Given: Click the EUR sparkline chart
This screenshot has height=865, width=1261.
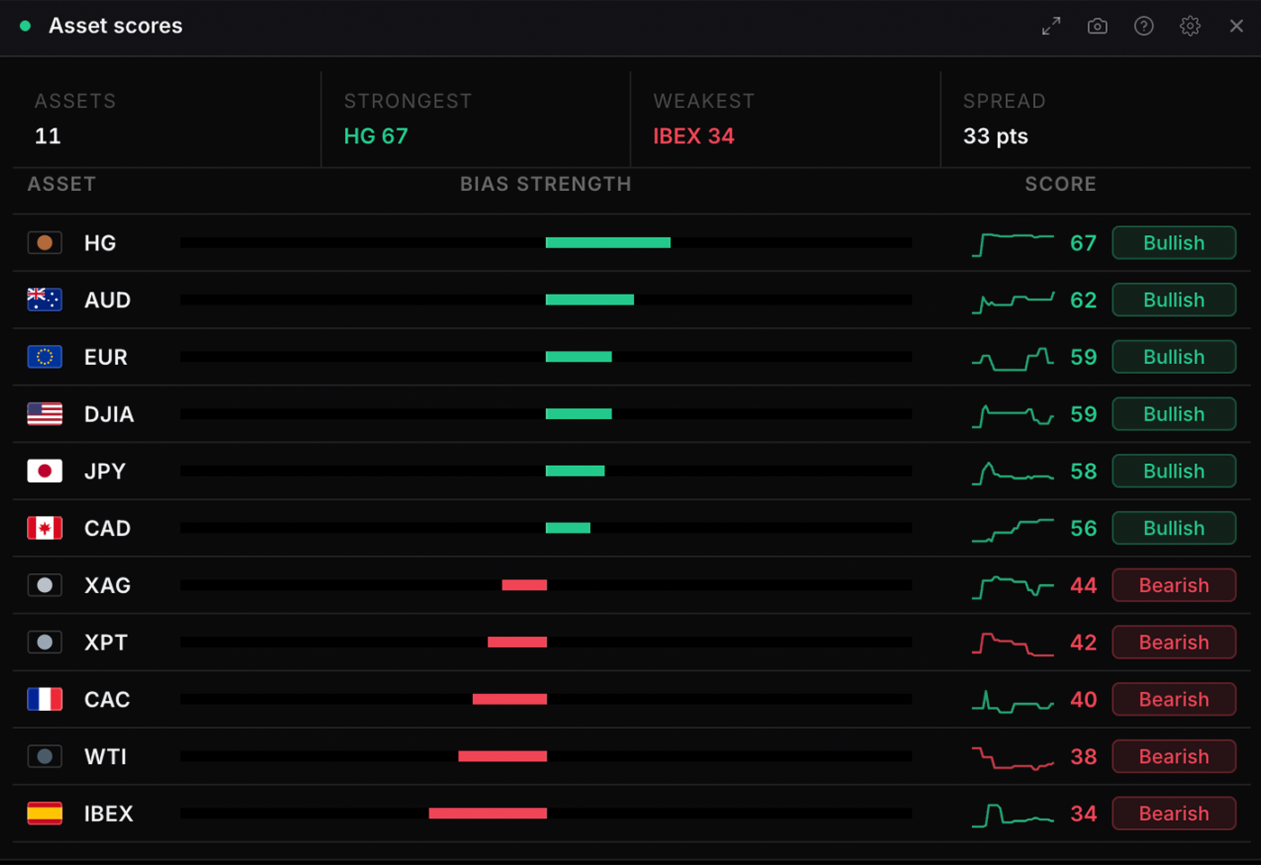Looking at the screenshot, I should pos(1013,359).
